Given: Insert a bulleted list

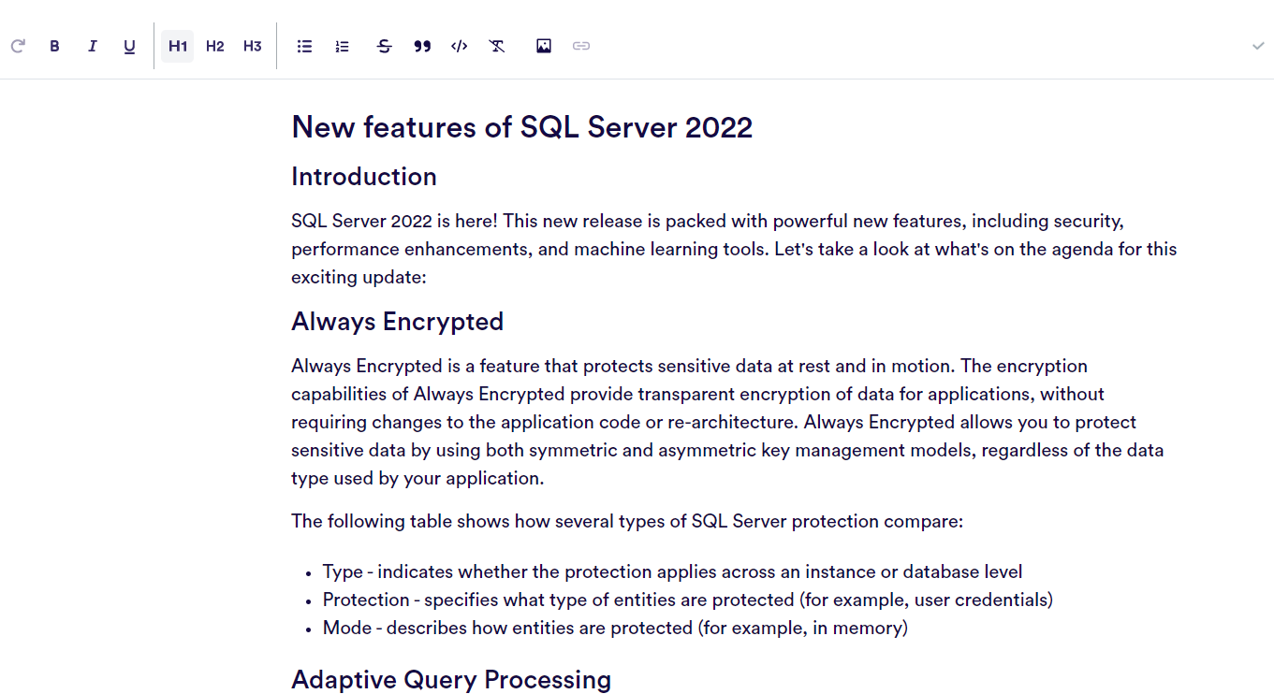Looking at the screenshot, I should coord(304,46).
